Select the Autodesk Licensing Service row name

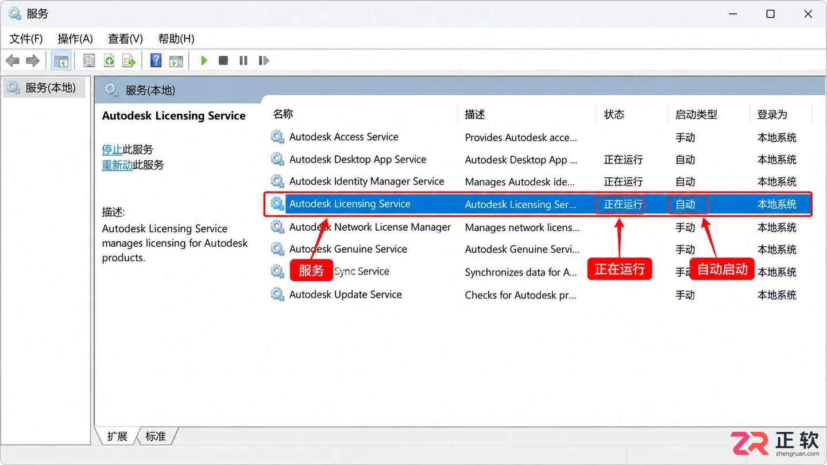point(350,204)
